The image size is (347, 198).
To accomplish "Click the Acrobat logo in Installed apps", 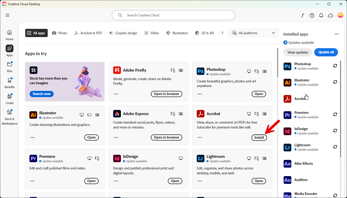I will click(x=287, y=99).
